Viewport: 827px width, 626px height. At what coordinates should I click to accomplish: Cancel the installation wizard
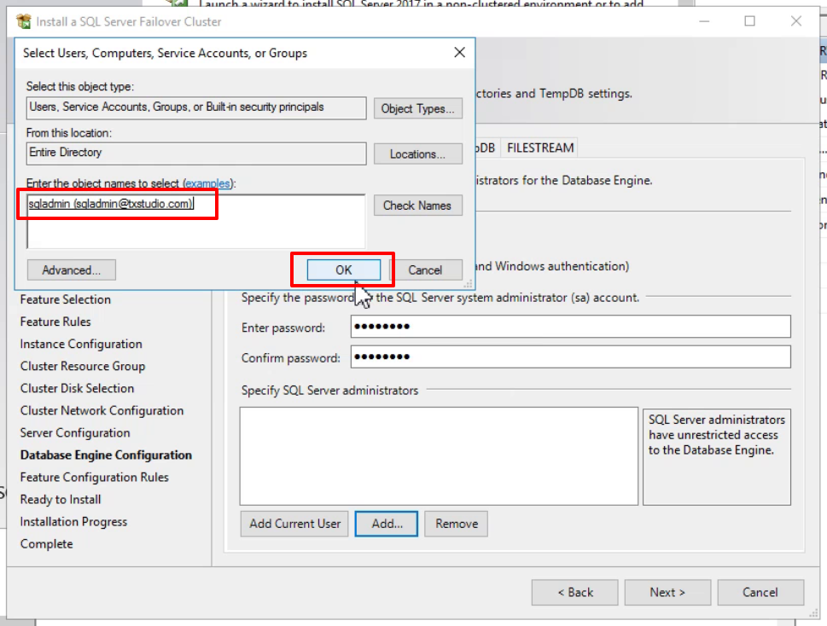[760, 592]
